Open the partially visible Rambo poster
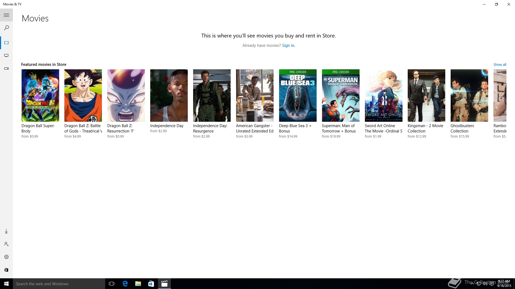This screenshot has width=515, height=289. tap(500, 96)
